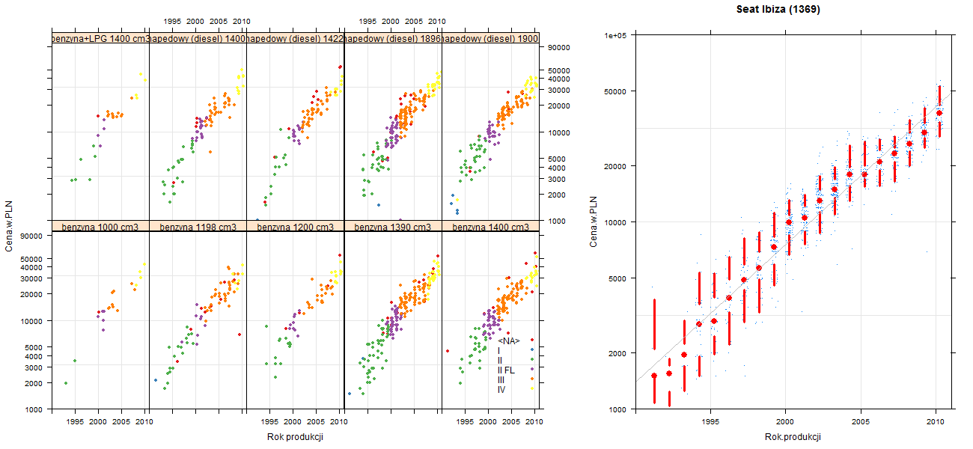The width and height of the screenshot is (973, 449).
Task: Click the 'IV' legend label
Action: coord(501,389)
